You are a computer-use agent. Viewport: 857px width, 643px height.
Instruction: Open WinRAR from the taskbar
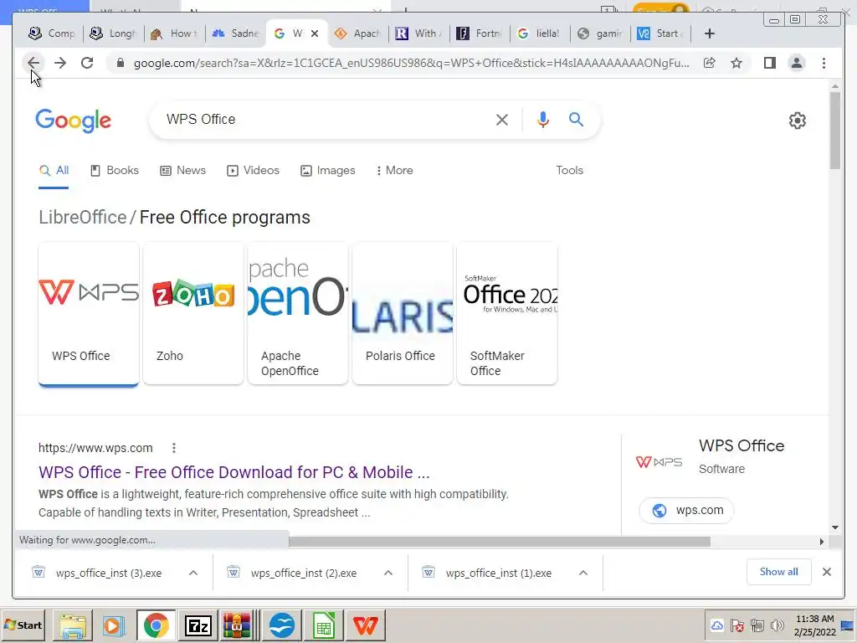pos(236,625)
